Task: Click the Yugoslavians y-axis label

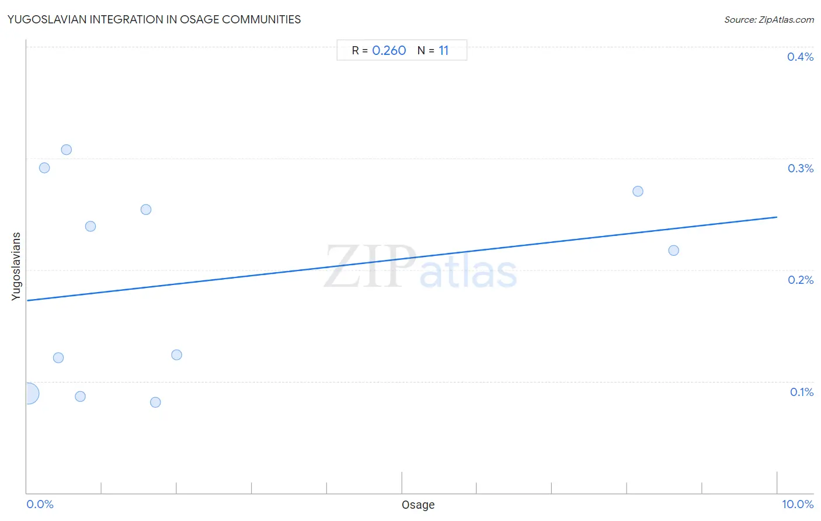Action: coord(16,266)
